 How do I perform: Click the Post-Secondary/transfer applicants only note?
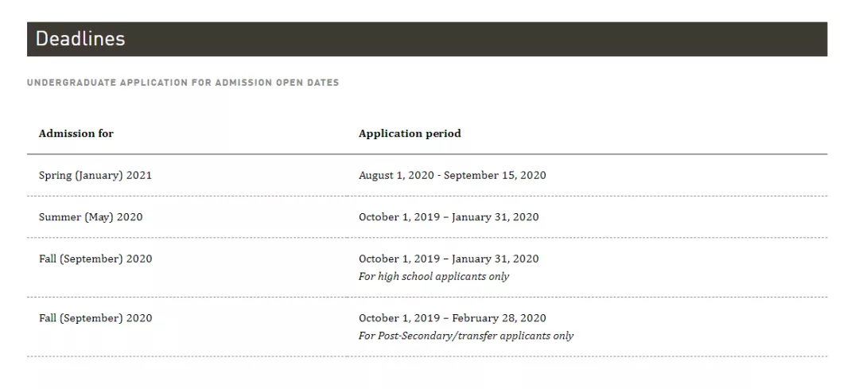(x=465, y=336)
